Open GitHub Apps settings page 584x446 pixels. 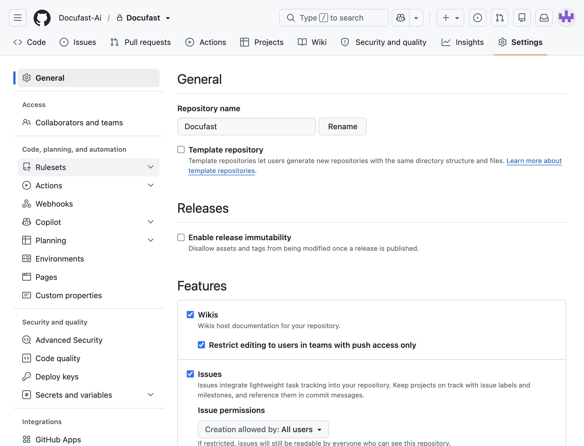89,440
